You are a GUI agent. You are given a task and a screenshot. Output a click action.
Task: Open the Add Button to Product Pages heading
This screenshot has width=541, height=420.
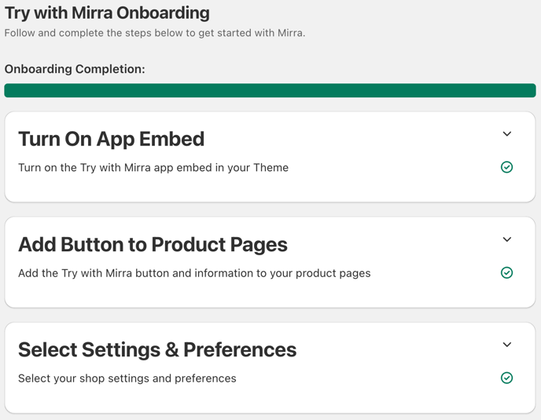coord(153,244)
